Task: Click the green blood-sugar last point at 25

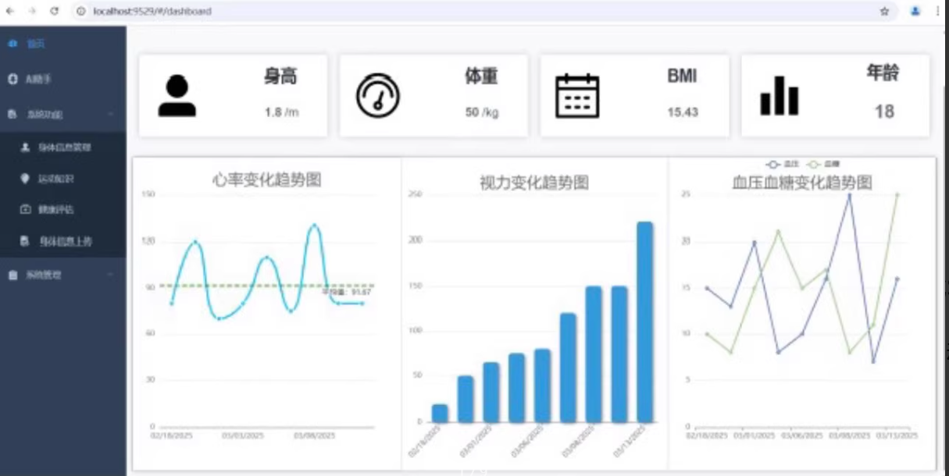Action: coord(897,194)
